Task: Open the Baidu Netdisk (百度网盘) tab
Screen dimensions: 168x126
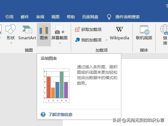Action: (x=90, y=17)
